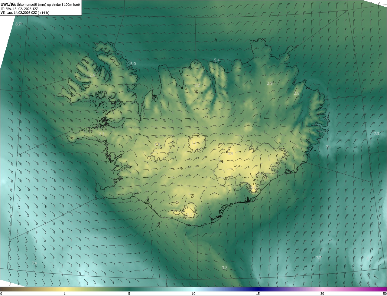Click the 5.4 value label on the map
This screenshot has height=296, width=387.
(x=217, y=60)
